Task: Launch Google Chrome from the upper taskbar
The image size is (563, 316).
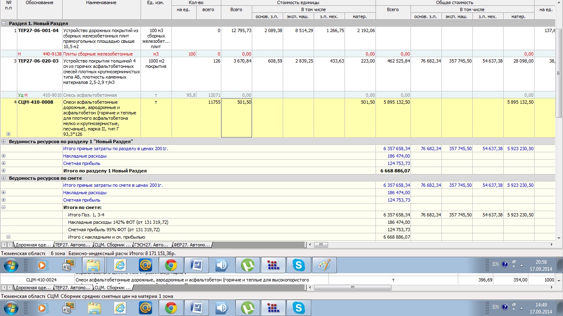Action: point(171,265)
